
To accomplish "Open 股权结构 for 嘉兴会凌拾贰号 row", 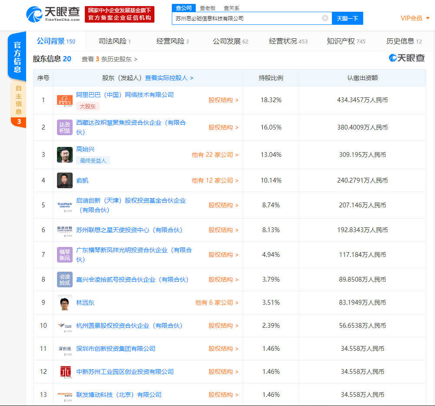I will (223, 280).
